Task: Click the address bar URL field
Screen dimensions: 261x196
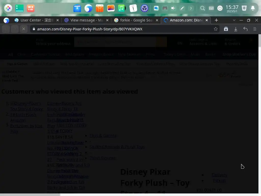Action: (124, 29)
